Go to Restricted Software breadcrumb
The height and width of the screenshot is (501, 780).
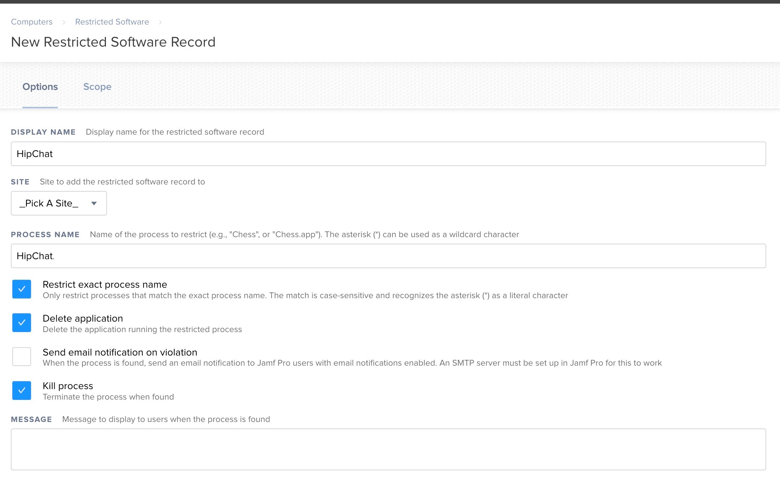coord(112,22)
